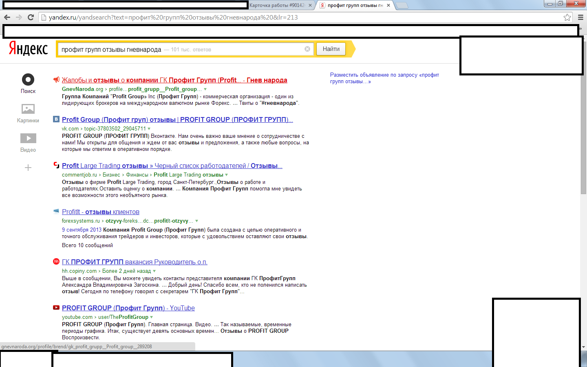Click the Найти search button
This screenshot has width=587, height=367.
click(331, 49)
